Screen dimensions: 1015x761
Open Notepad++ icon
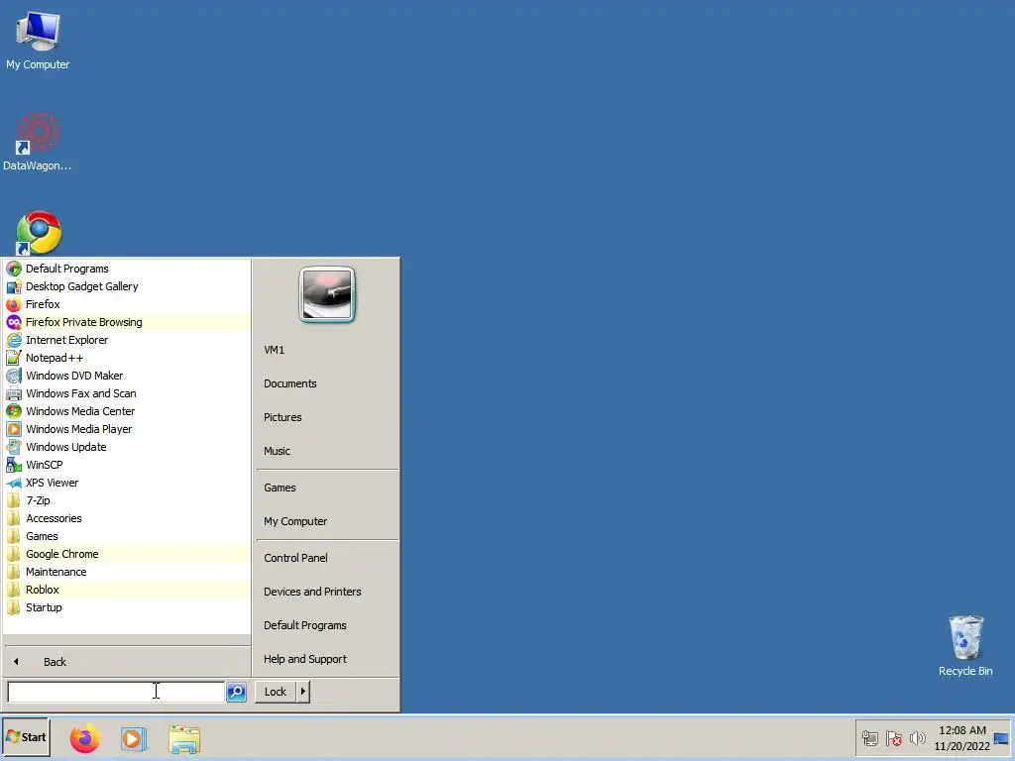(x=14, y=358)
